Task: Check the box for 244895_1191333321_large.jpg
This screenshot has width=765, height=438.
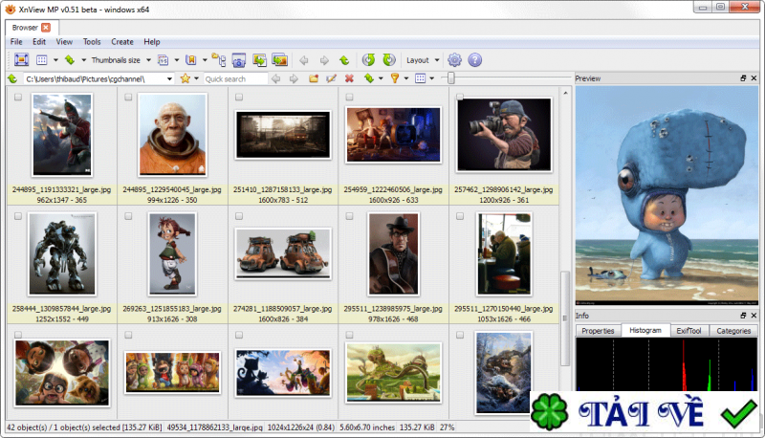Action: click(x=18, y=98)
